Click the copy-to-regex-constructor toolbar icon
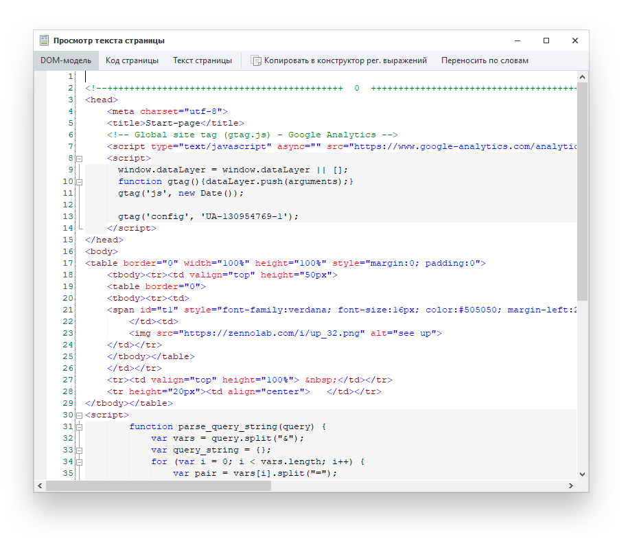 (256, 60)
